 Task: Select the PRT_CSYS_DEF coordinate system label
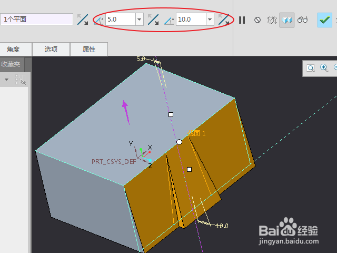point(114,162)
